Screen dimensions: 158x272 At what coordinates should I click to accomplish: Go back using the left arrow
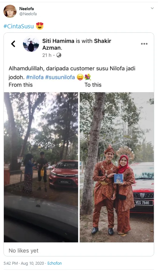pos(13,44)
